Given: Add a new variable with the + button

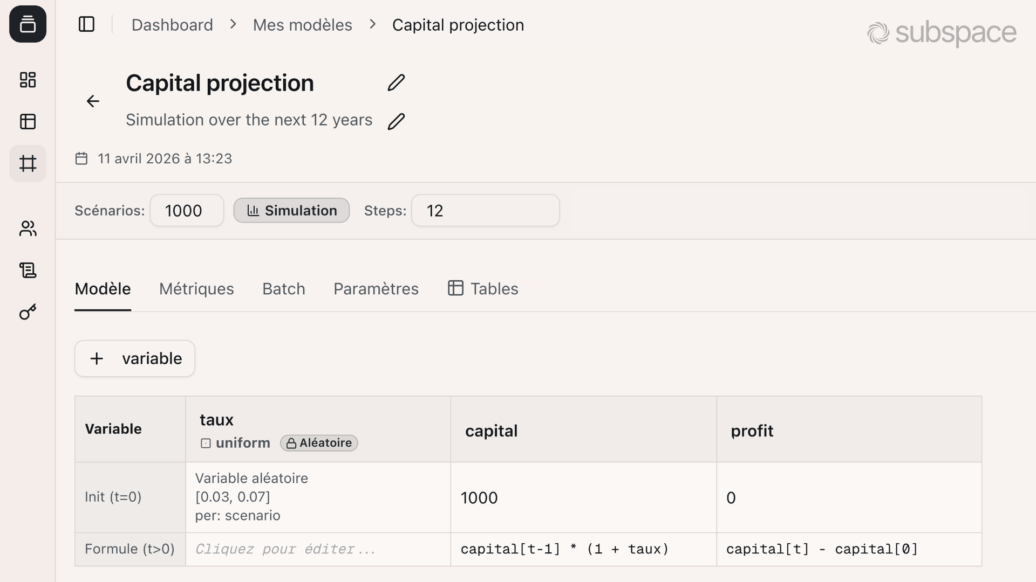Looking at the screenshot, I should 134,358.
